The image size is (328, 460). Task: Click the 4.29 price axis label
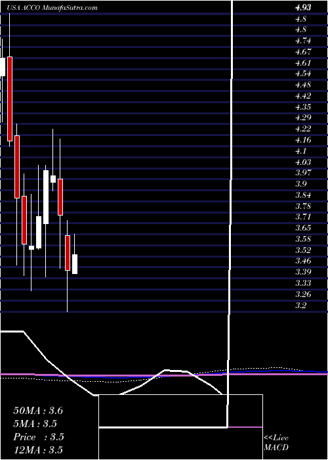(303, 118)
